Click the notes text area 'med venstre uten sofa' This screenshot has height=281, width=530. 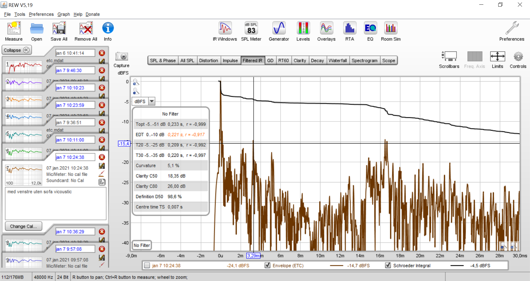[x=55, y=204]
